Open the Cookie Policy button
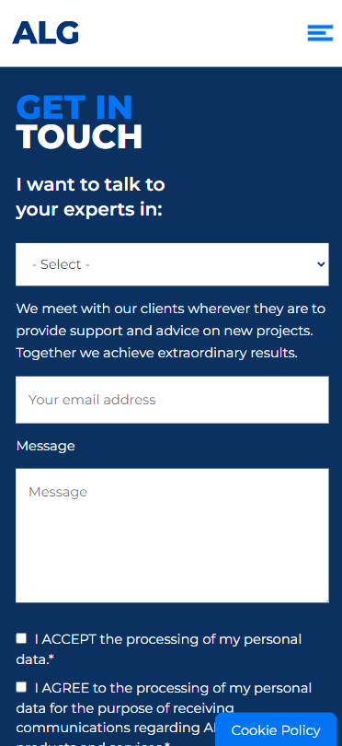 276,729
